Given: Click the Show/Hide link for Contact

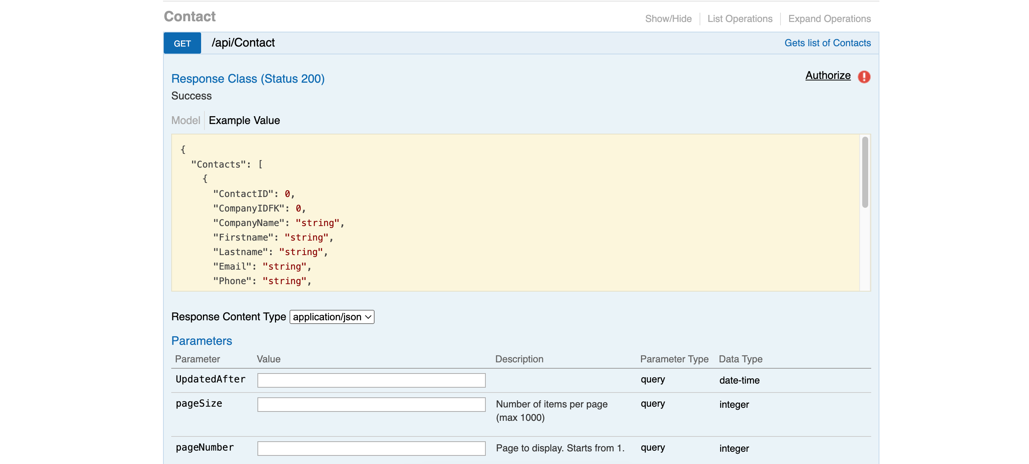Looking at the screenshot, I should pyautogui.click(x=668, y=19).
